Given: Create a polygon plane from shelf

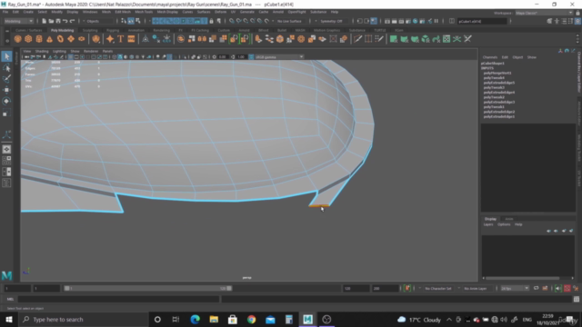Looking at the screenshot, I should click(x=71, y=39).
